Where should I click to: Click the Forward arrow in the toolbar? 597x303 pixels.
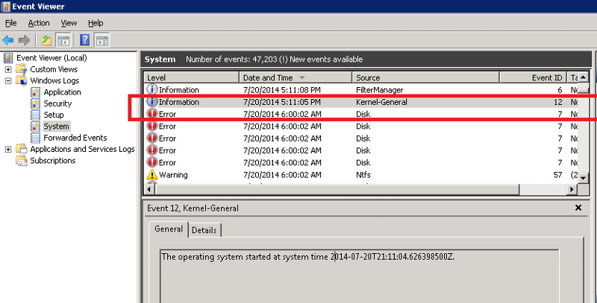24,40
